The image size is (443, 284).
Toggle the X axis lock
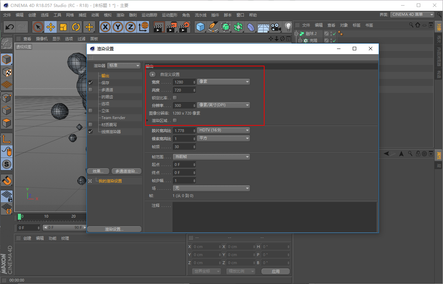pyautogui.click(x=105, y=27)
